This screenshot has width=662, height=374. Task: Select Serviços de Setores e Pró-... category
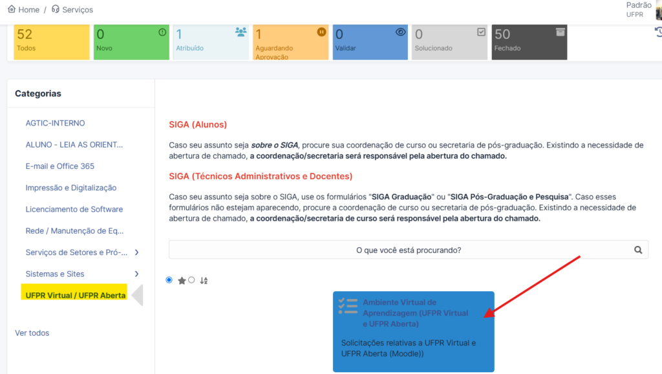click(76, 252)
